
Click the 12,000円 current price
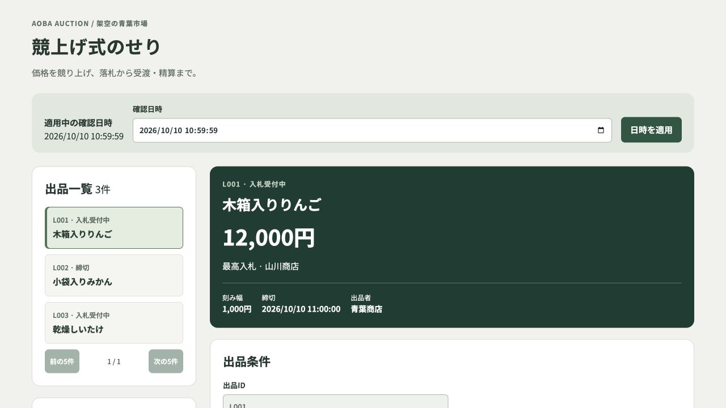pyautogui.click(x=268, y=237)
